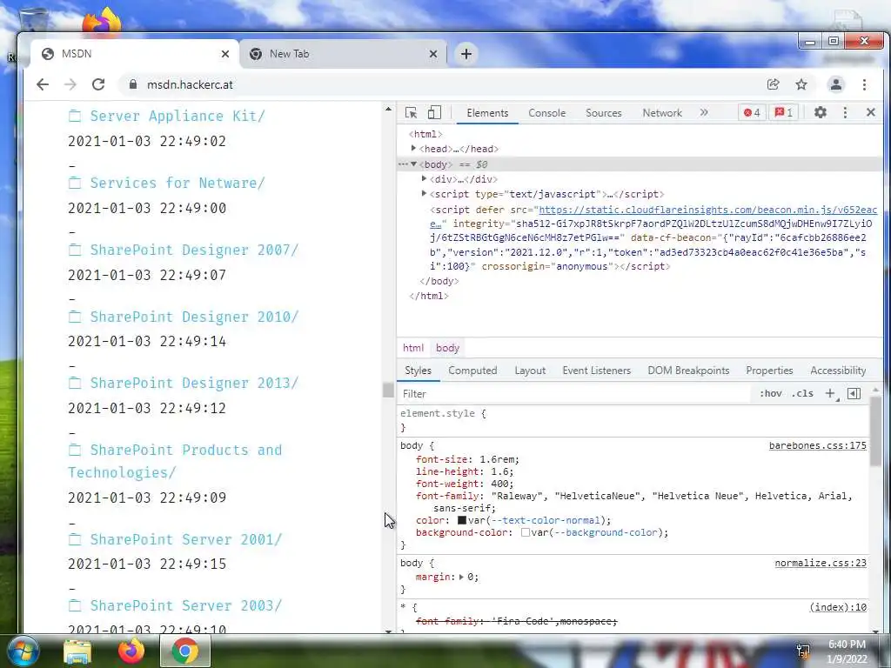Open Windows Explorer from the taskbar

pyautogui.click(x=77, y=651)
